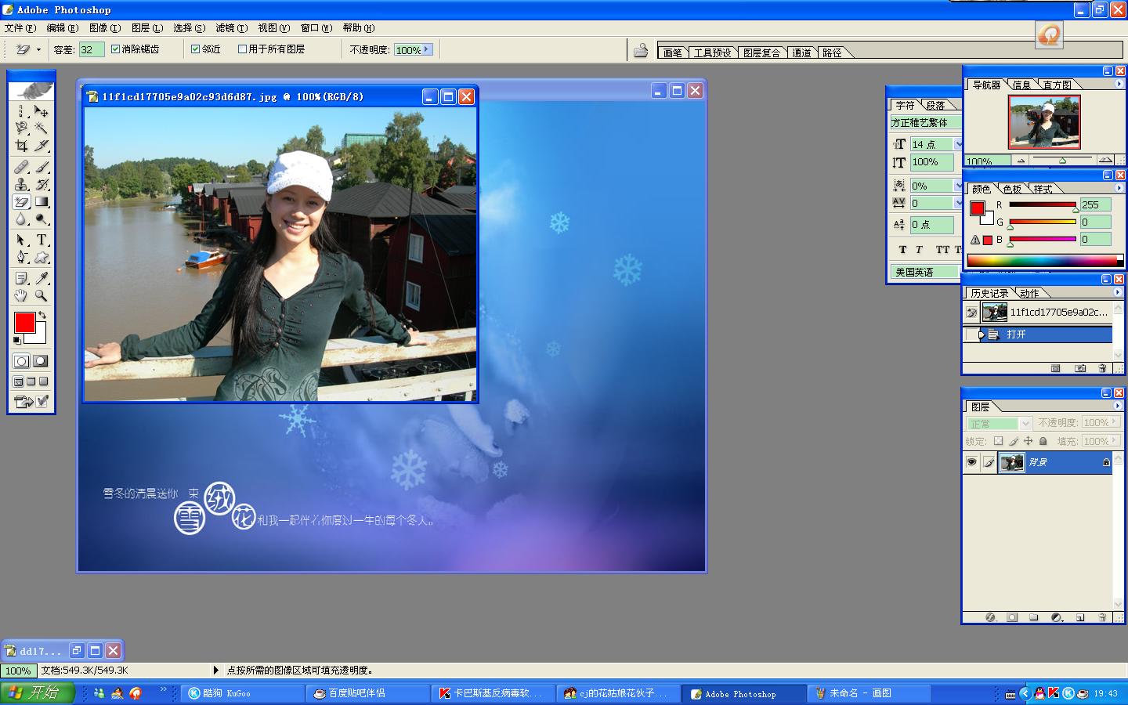Toggle All Caps in Character panel

click(x=942, y=250)
